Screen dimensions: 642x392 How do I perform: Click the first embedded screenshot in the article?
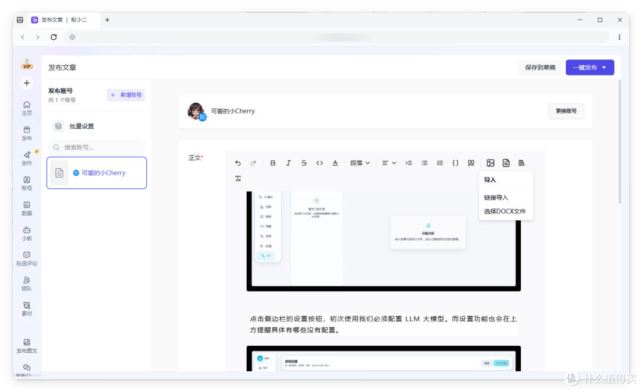point(383,241)
